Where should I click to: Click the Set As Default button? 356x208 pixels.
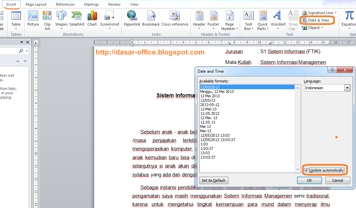coord(214,180)
